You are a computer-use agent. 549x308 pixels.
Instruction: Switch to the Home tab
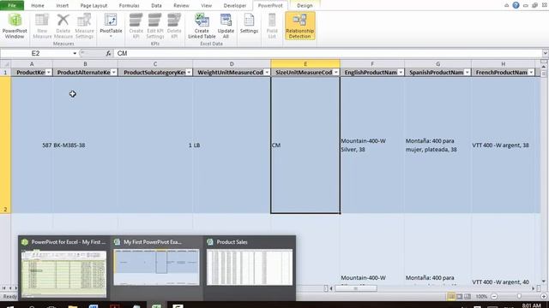38,6
